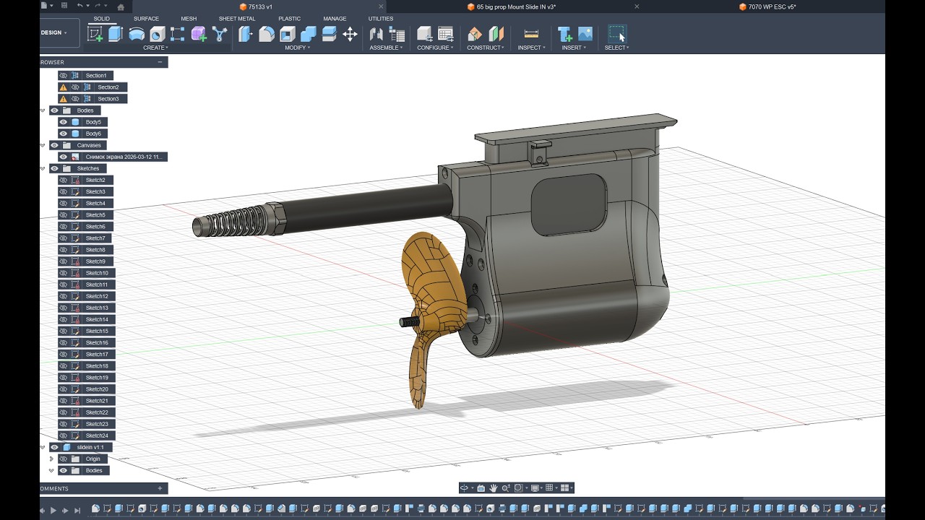Click the Home icon in the title bar
Image resolution: width=925 pixels, height=520 pixels.
click(121, 6)
